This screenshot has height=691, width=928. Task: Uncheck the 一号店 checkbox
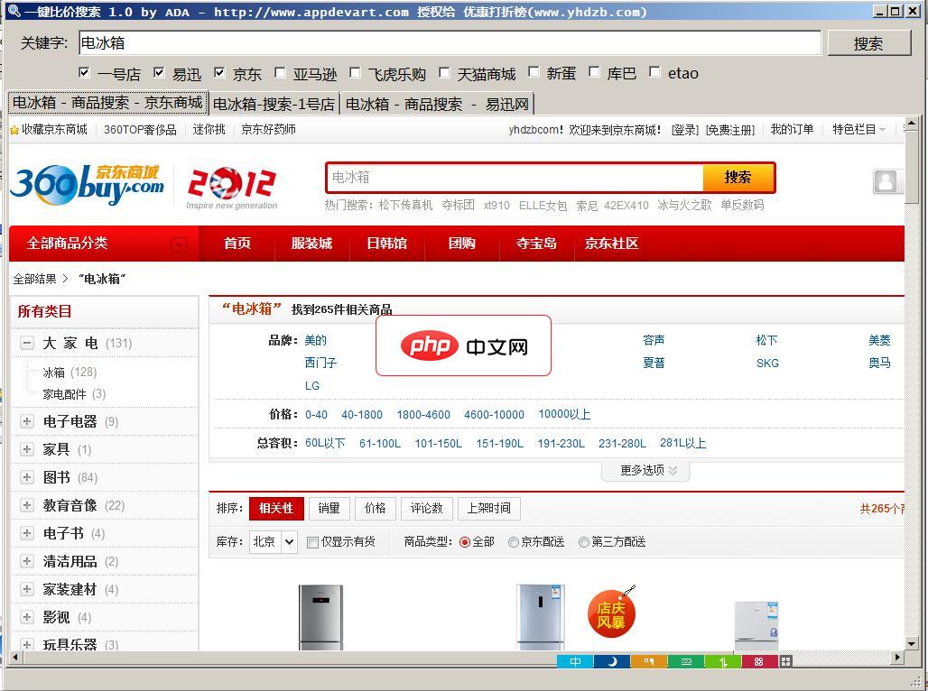click(x=84, y=73)
